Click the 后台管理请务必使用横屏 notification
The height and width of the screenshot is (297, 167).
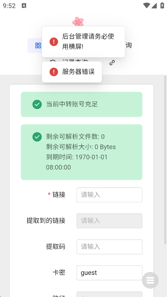[83, 42]
